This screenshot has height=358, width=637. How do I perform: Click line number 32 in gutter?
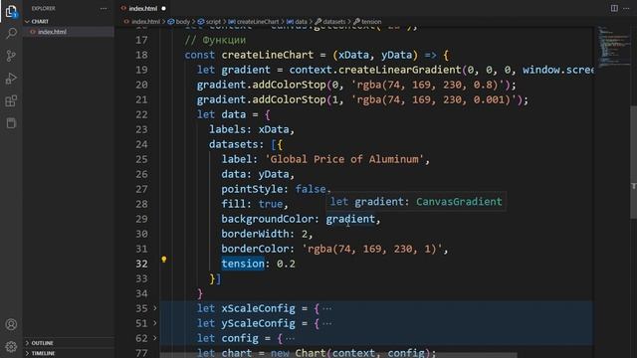(141, 264)
